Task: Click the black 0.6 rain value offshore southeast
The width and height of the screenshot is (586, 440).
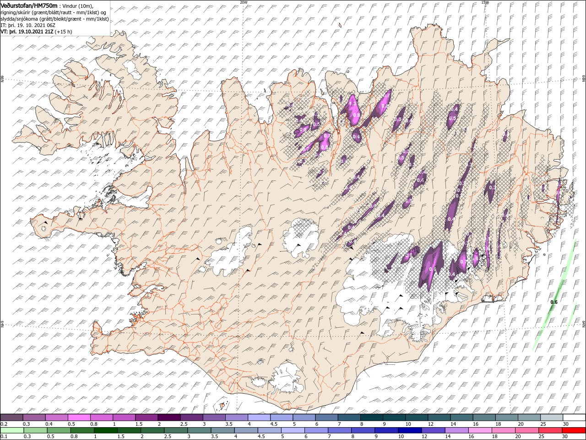Action: [x=554, y=302]
